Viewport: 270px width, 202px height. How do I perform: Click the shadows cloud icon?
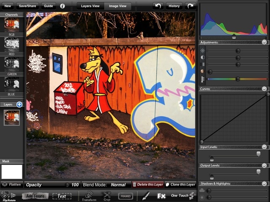202,190
